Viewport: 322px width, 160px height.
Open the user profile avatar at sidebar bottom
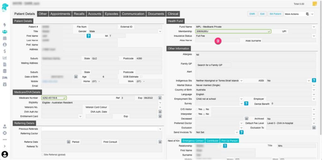click(5, 154)
